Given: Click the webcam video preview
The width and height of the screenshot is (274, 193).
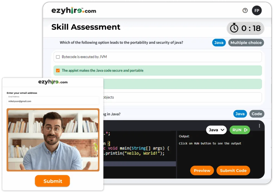Looking at the screenshot, I should tap(53, 140).
